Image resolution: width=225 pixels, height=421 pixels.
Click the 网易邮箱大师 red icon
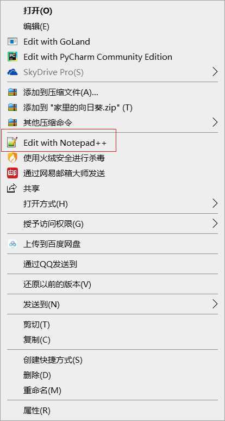12,173
